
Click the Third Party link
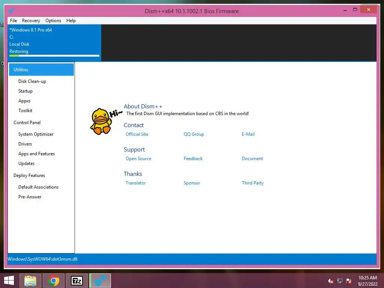pyautogui.click(x=252, y=183)
